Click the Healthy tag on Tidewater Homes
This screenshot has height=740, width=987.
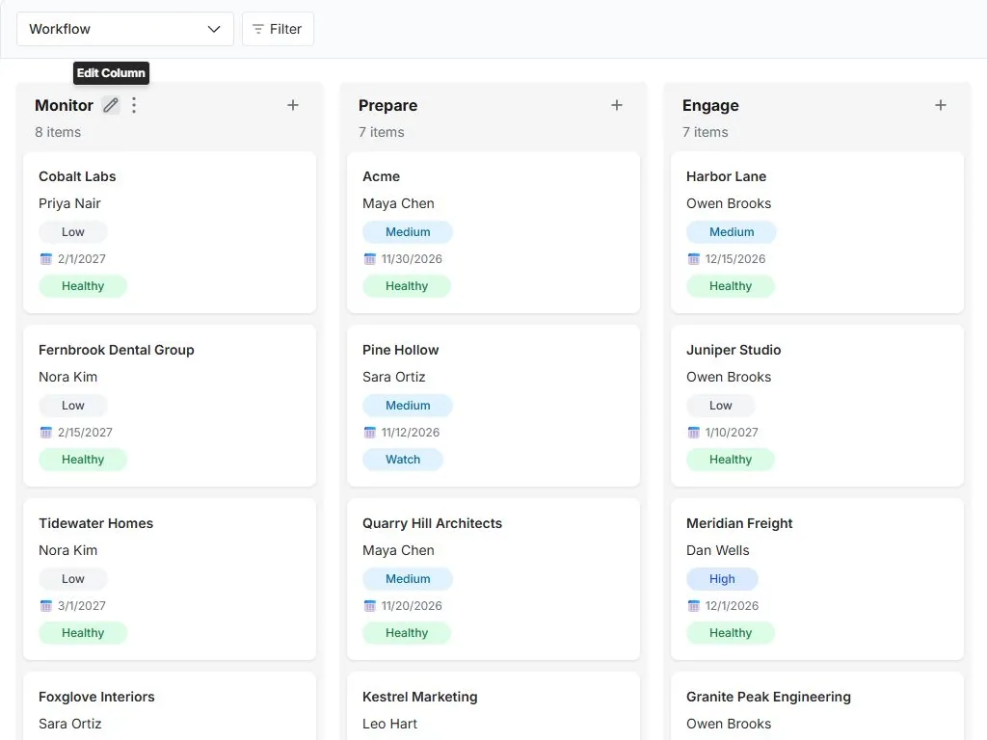point(83,633)
